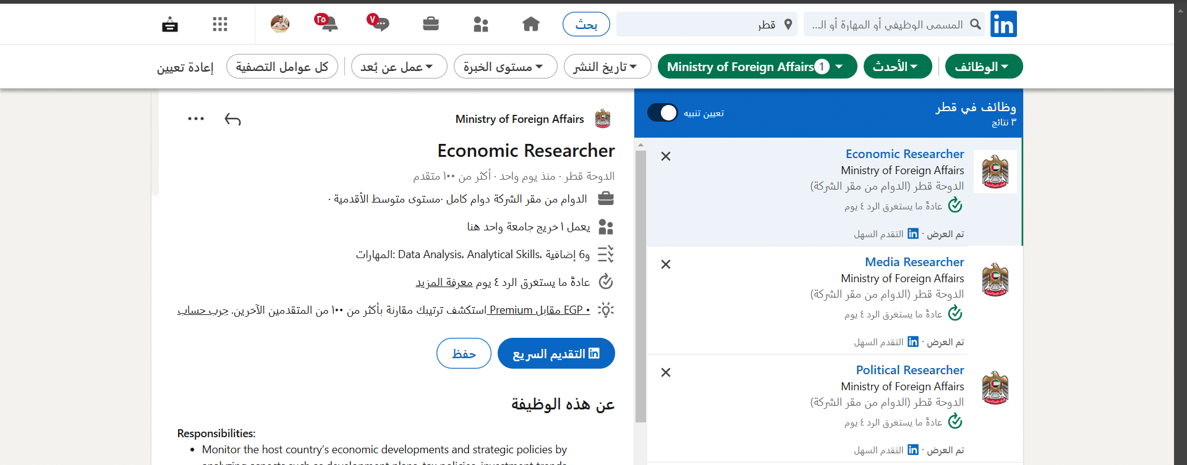Dismiss the Political Researcher job card

tap(666, 372)
